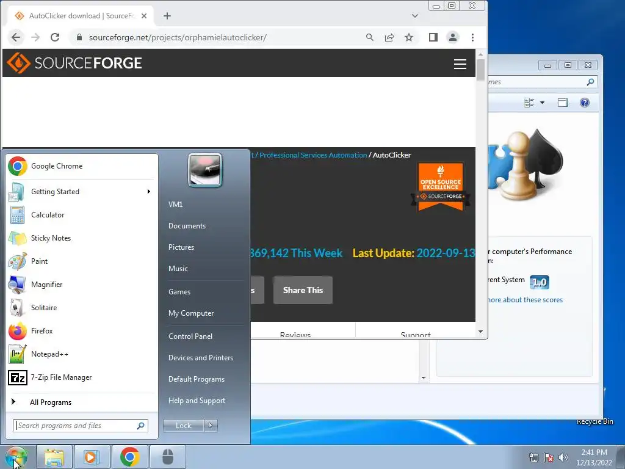Image resolution: width=625 pixels, height=469 pixels.
Task: Open Control Panel from Start menu
Action: click(190, 336)
